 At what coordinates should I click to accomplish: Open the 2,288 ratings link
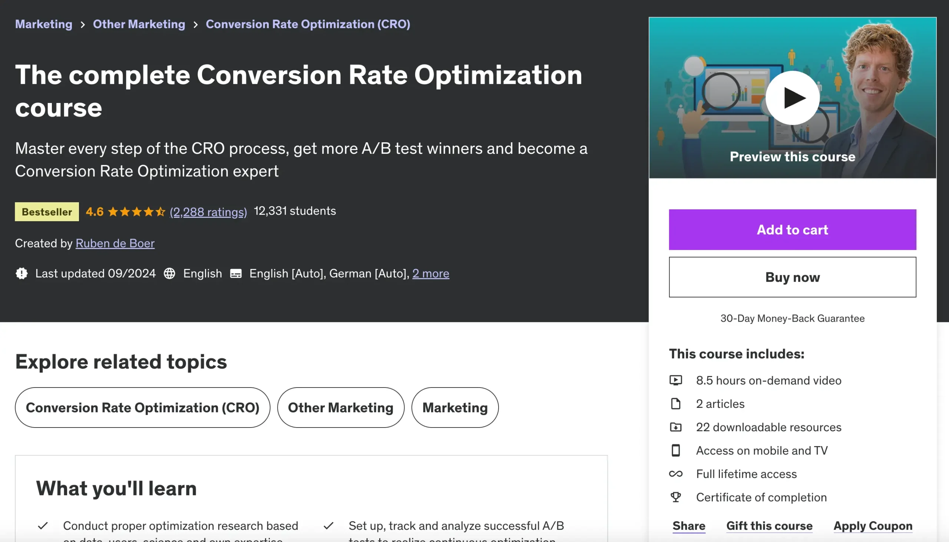pos(208,212)
